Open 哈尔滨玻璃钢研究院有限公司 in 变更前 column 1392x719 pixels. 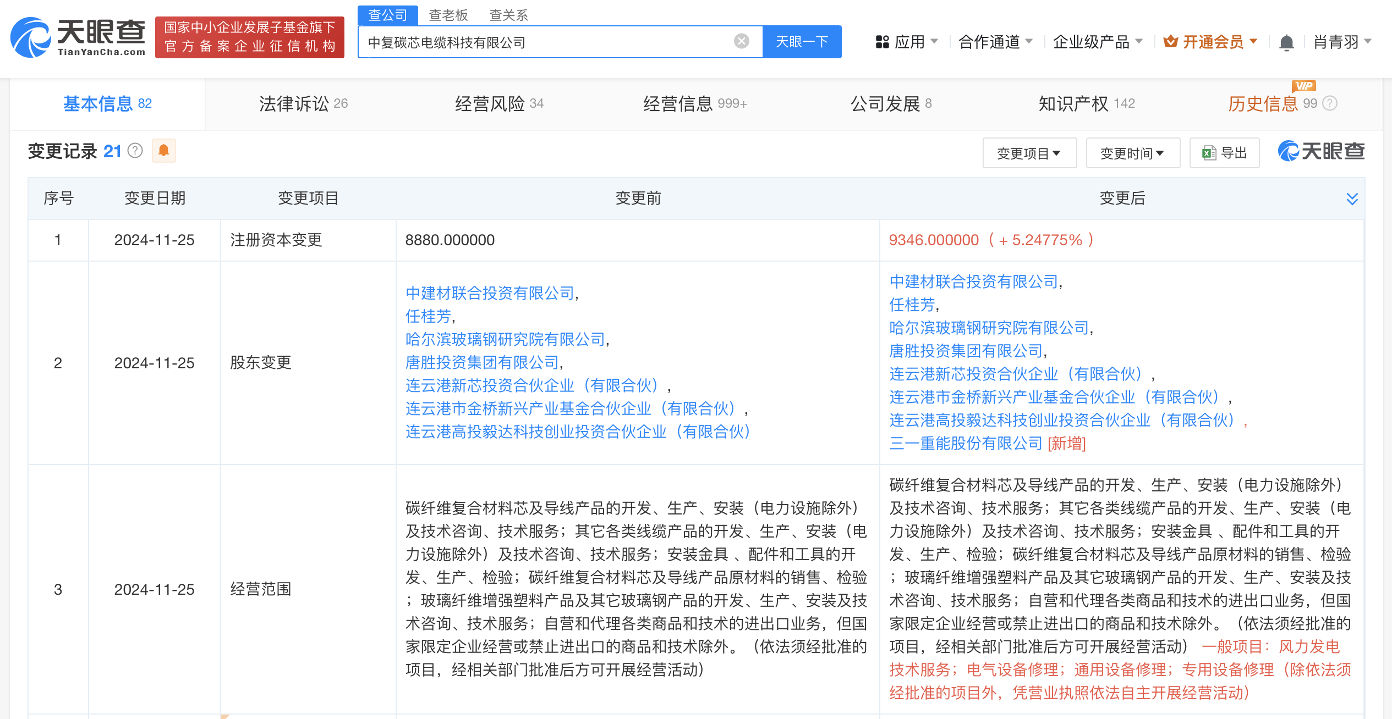[x=505, y=339]
